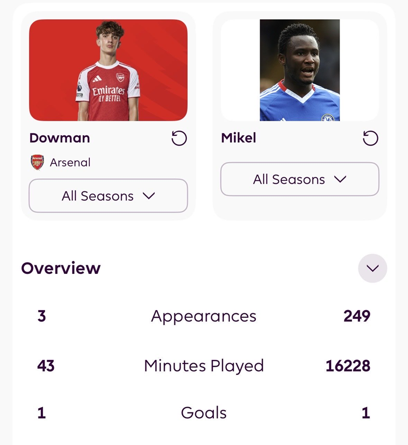The image size is (408, 445).
Task: Click Mikel's 249 appearances value
Action: 357,316
